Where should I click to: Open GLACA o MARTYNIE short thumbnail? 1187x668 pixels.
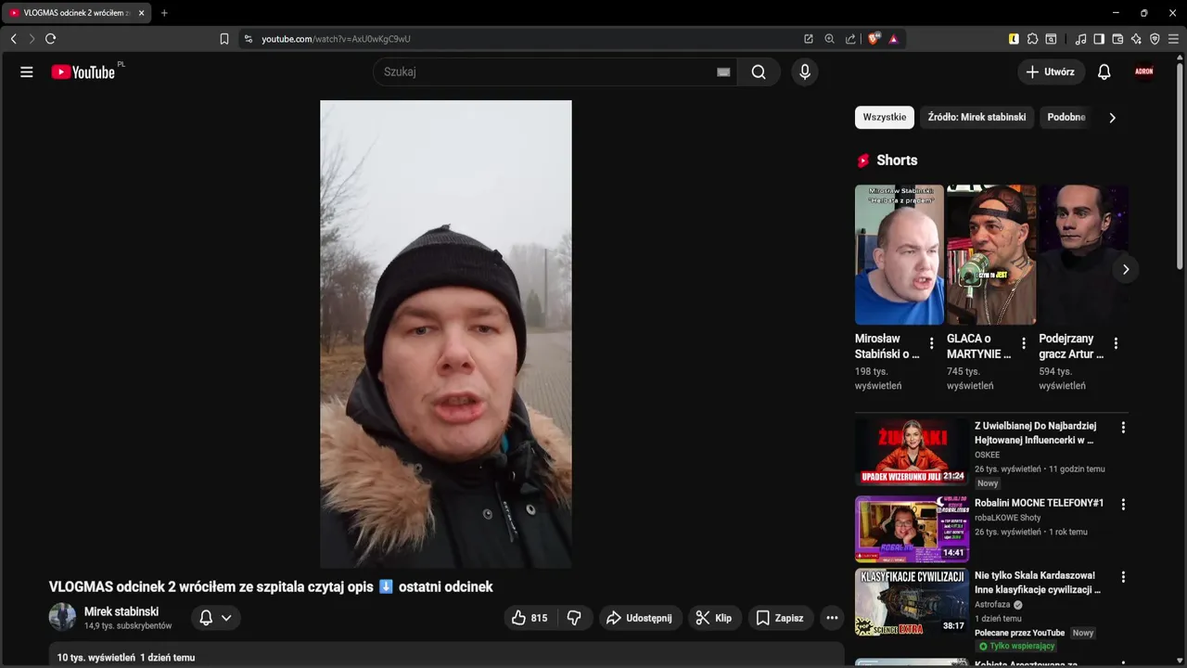click(991, 255)
